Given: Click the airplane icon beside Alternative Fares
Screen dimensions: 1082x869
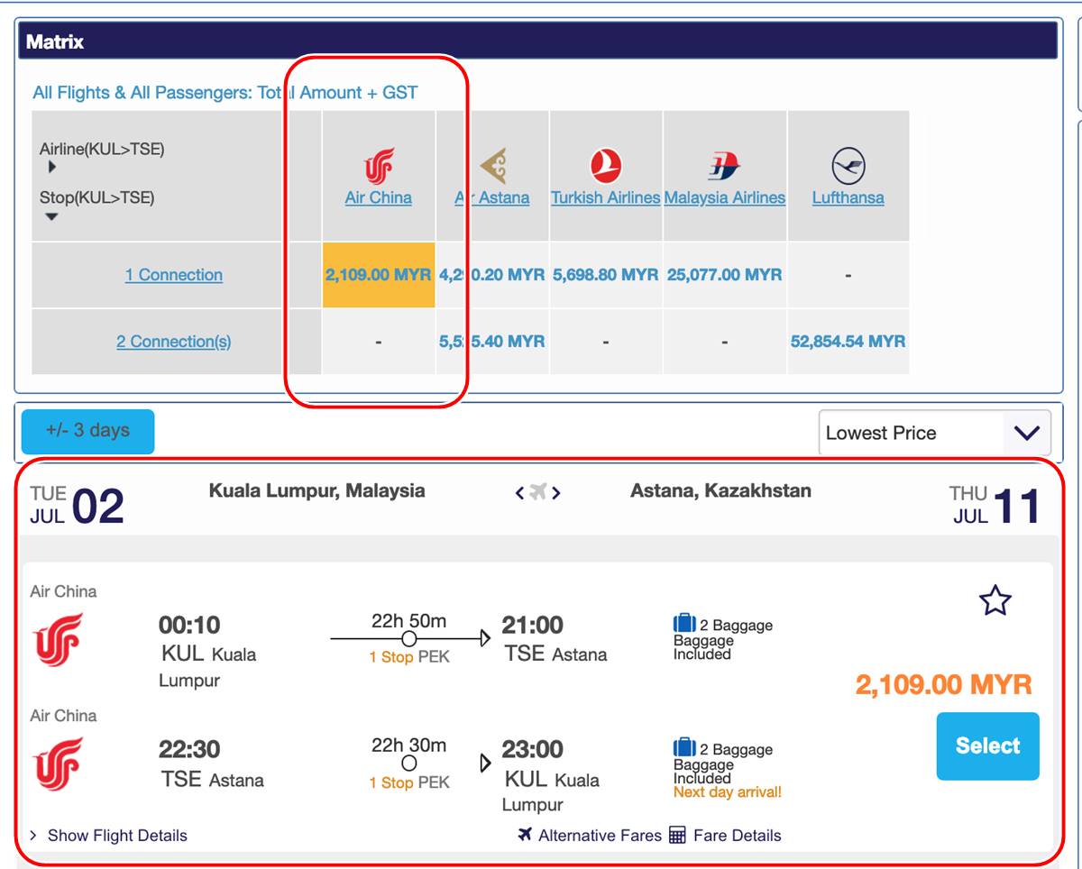Looking at the screenshot, I should [x=525, y=834].
